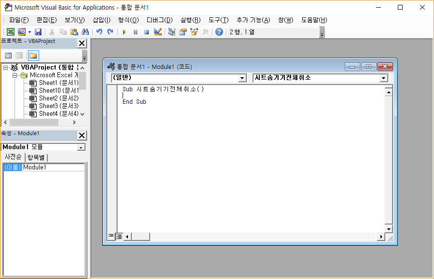Open the 추가 기능(A) menu
The width and height of the screenshot is (434, 279).
(253, 20)
